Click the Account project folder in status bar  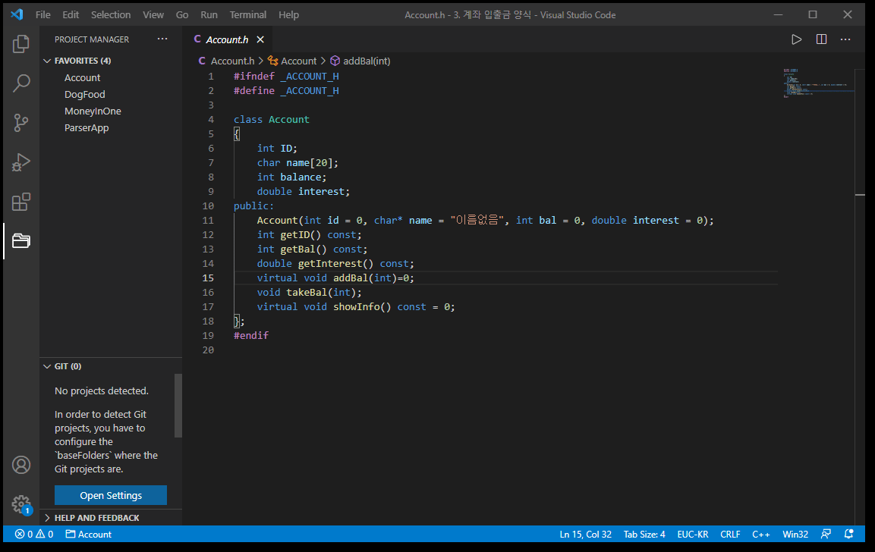(89, 534)
